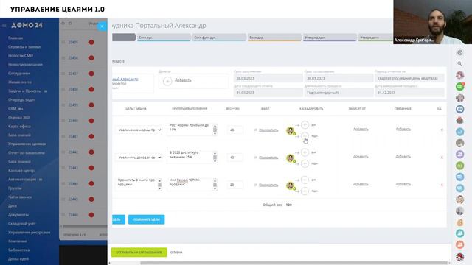
Task: Open the Увеличить доход goal dropdown
Action: tap(139, 158)
